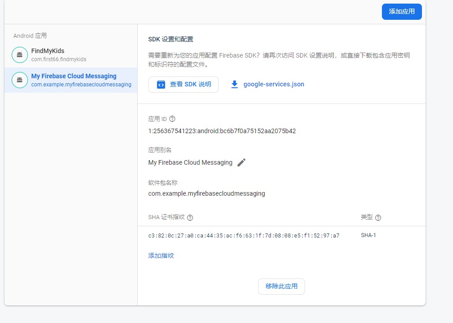Click the 添加应用 button
Viewport: 453px width, 323px height.
402,12
